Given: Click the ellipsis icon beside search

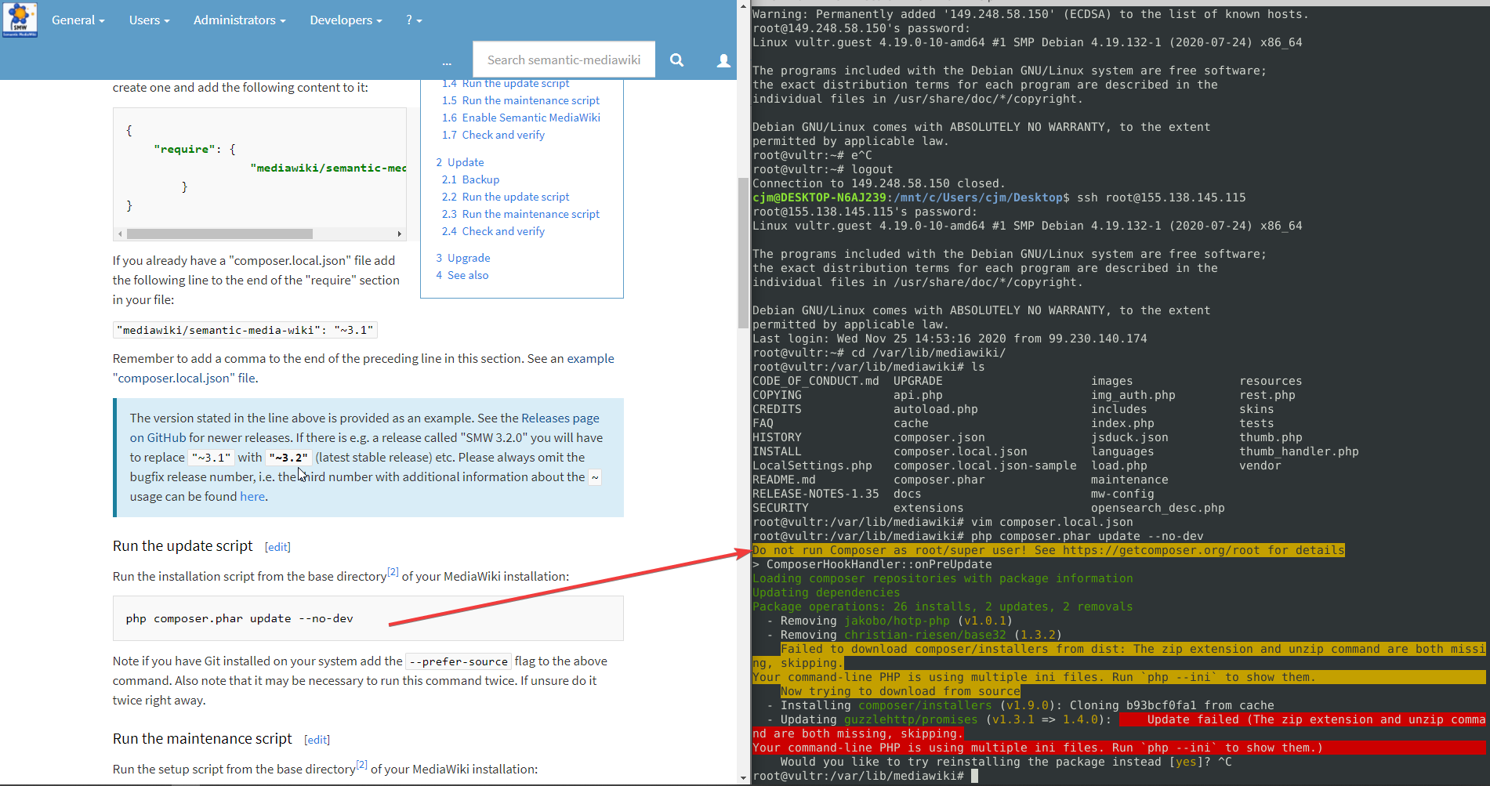Looking at the screenshot, I should (447, 62).
